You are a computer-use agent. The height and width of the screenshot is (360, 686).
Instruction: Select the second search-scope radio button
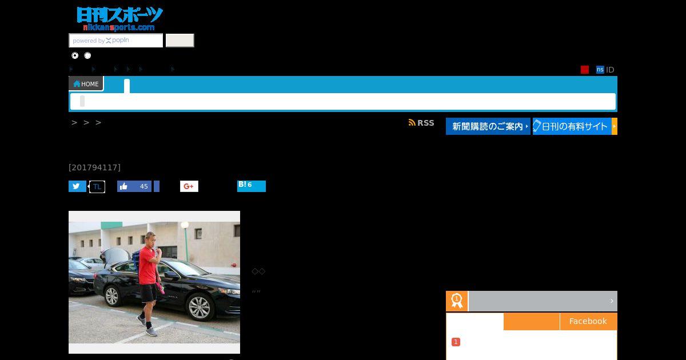tap(87, 55)
